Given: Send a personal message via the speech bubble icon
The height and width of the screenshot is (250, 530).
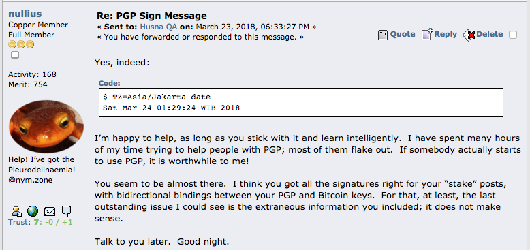Looking at the screenshot, I should click(67, 211).
